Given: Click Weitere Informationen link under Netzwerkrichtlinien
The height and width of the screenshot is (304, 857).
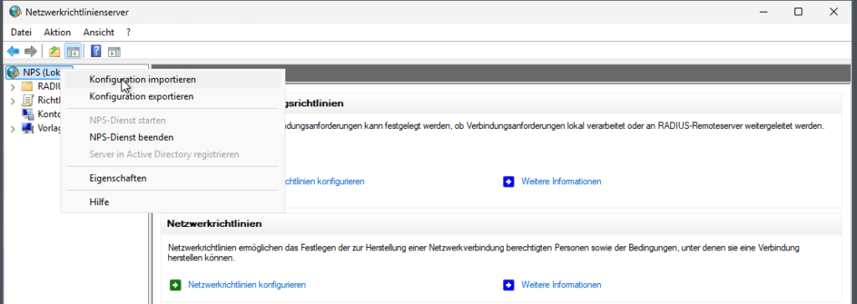Looking at the screenshot, I should [562, 285].
